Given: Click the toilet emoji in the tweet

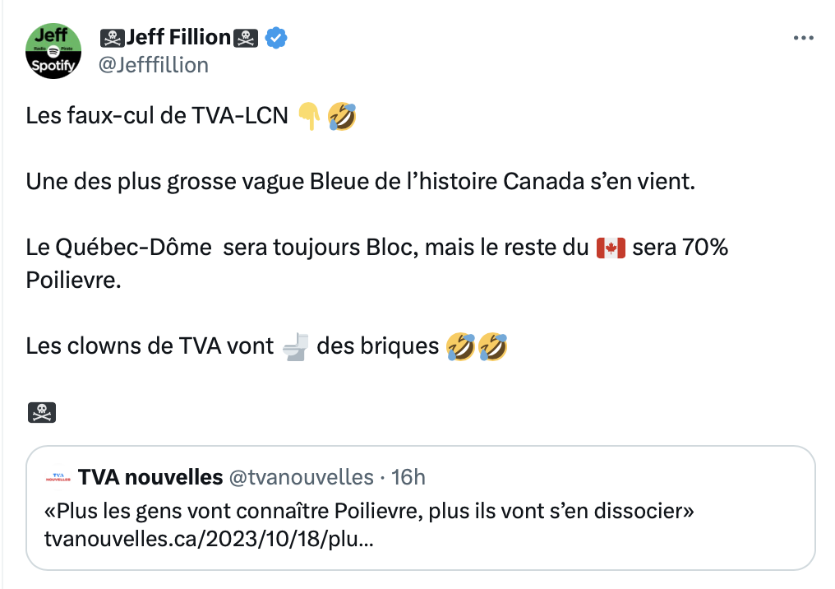Looking at the screenshot, I should pos(296,346).
